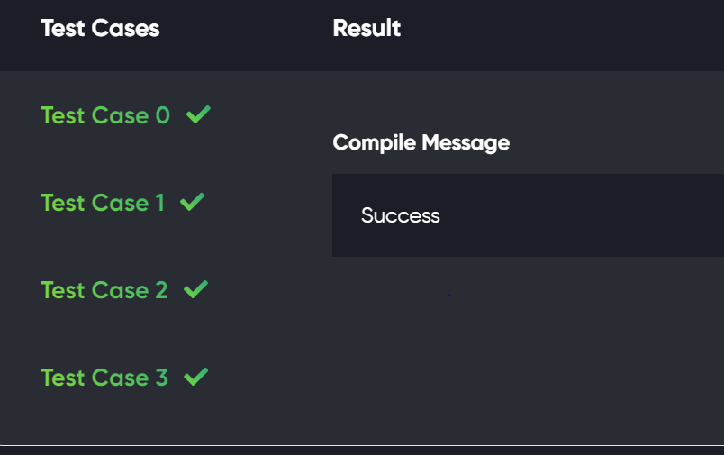Click the Test Cases column header
The height and width of the screenshot is (455, 724).
[100, 29]
